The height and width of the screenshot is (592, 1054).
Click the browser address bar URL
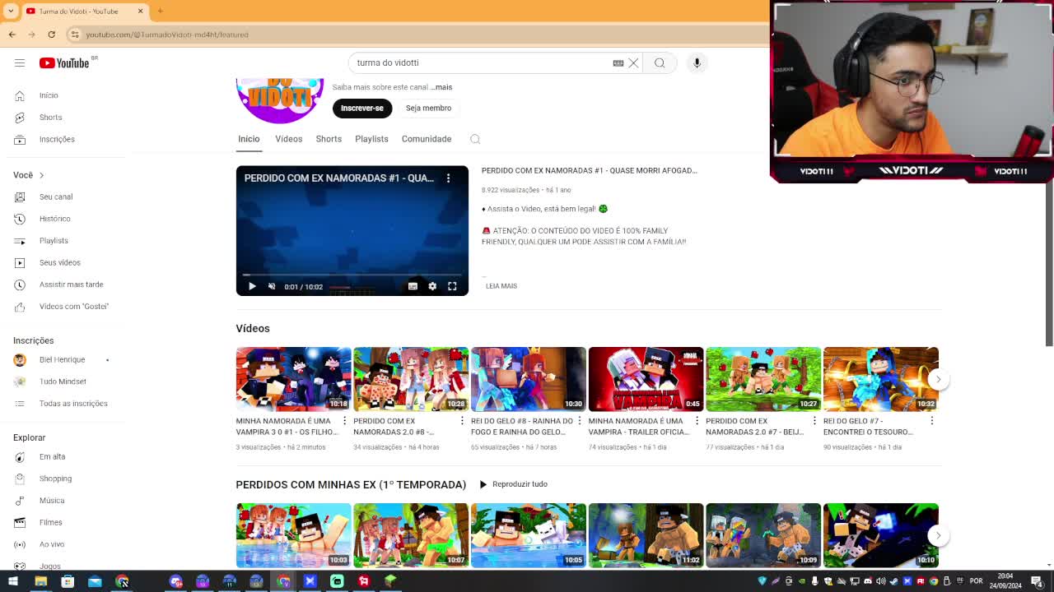[167, 35]
